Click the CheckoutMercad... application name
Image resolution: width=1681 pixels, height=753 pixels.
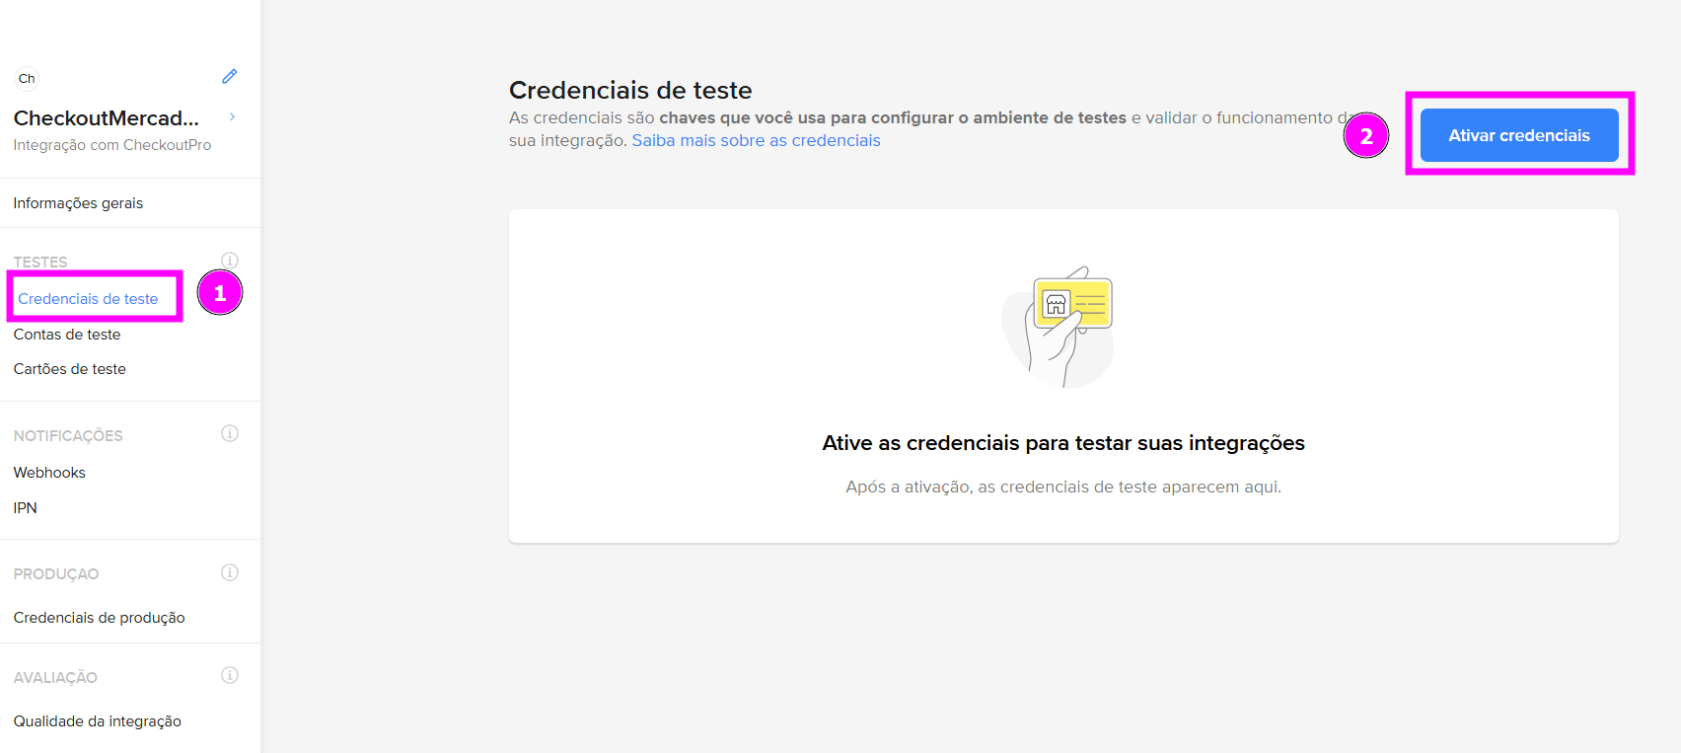click(x=107, y=118)
